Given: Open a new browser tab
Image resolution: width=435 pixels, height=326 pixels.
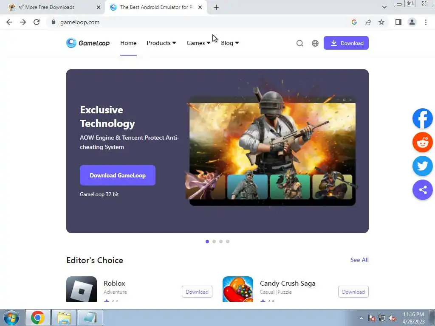Looking at the screenshot, I should (x=216, y=7).
